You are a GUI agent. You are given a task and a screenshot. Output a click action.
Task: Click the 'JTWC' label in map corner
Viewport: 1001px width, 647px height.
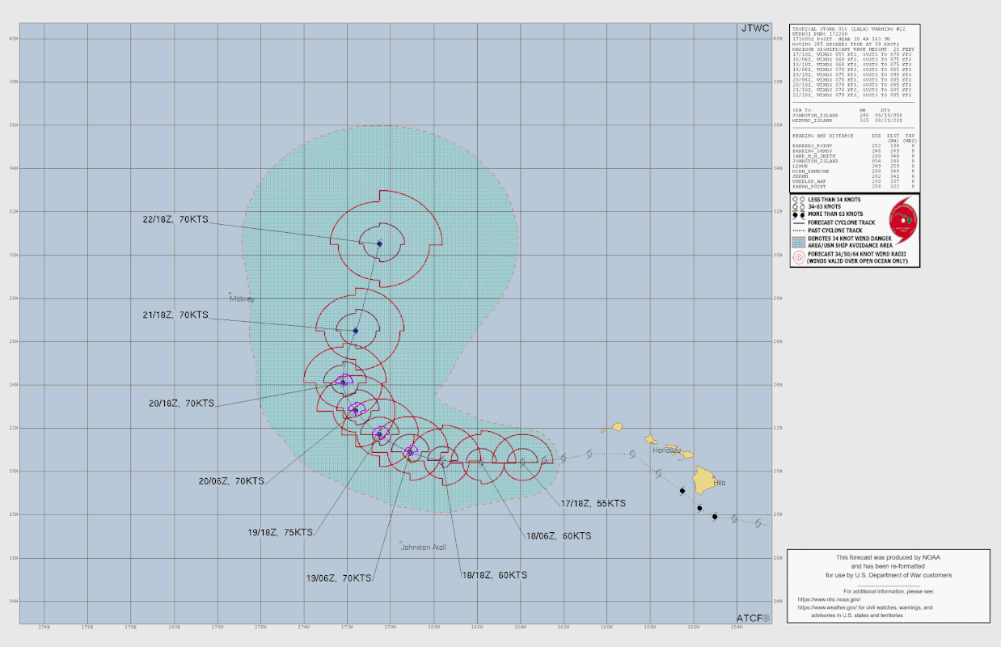[x=755, y=27]
